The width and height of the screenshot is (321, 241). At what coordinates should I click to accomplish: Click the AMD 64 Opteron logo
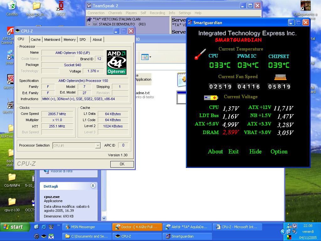coord(117,62)
